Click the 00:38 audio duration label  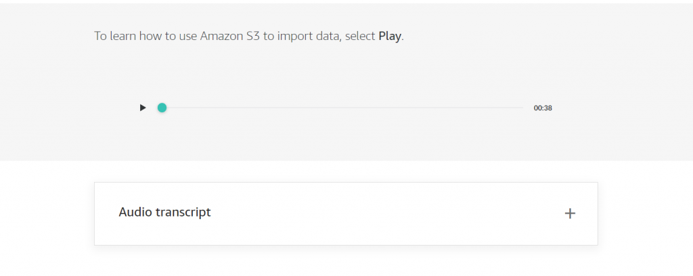click(x=543, y=108)
